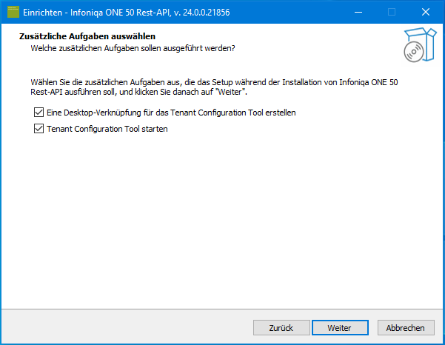Click the subtitle 'Welche zusätzlichen Aufgaben sollen ausgeführt werden?'
The image size is (445, 345).
click(133, 48)
